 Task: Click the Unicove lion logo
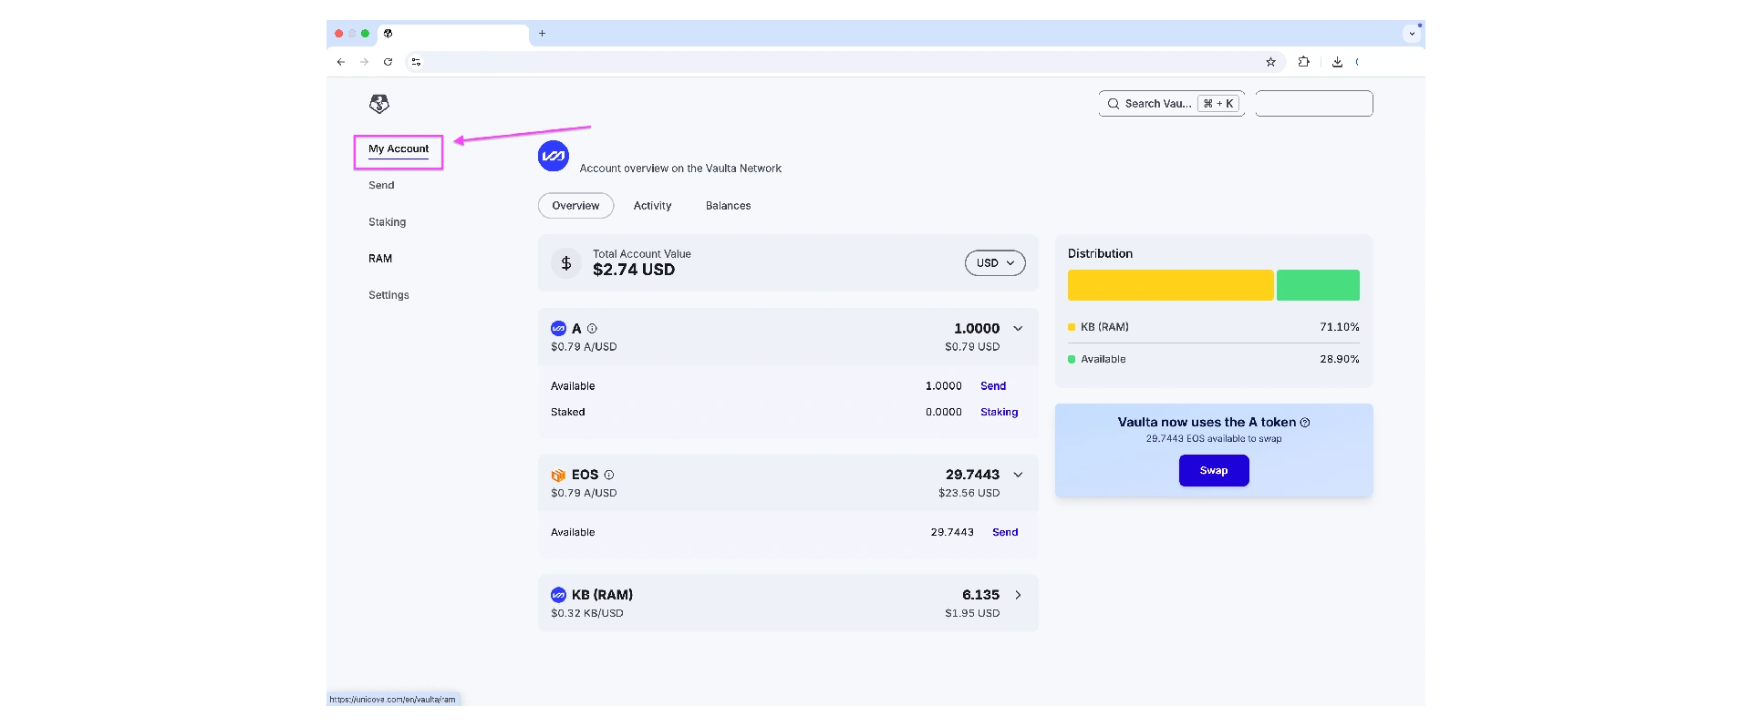tap(379, 104)
